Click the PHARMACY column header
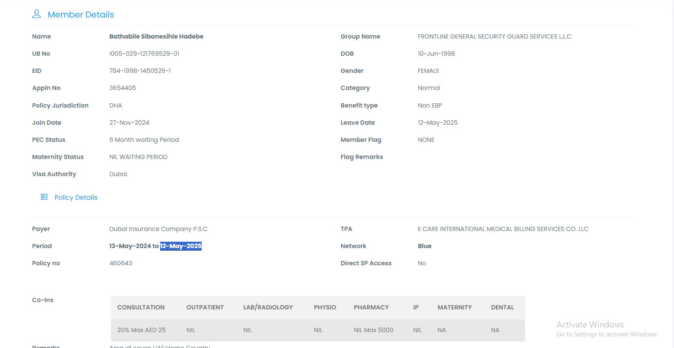The height and width of the screenshot is (348, 674). coord(371,307)
